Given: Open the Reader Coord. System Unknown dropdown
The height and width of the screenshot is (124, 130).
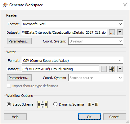Looking at the screenshot, I should coord(96,41).
